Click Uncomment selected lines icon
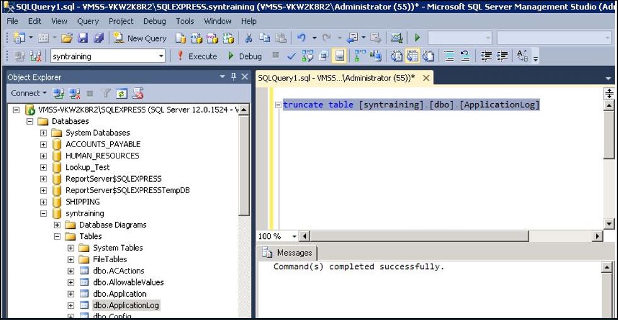618x320 pixels. click(x=465, y=57)
